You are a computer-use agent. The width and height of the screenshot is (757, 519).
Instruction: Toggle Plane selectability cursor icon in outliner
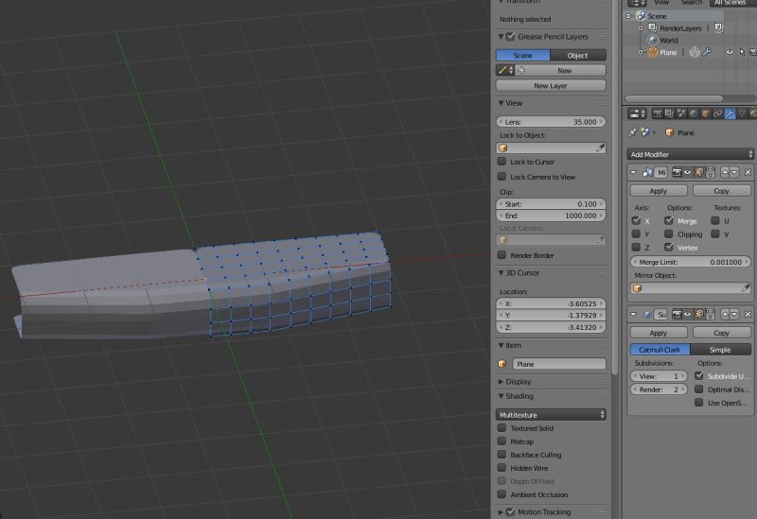coord(742,52)
